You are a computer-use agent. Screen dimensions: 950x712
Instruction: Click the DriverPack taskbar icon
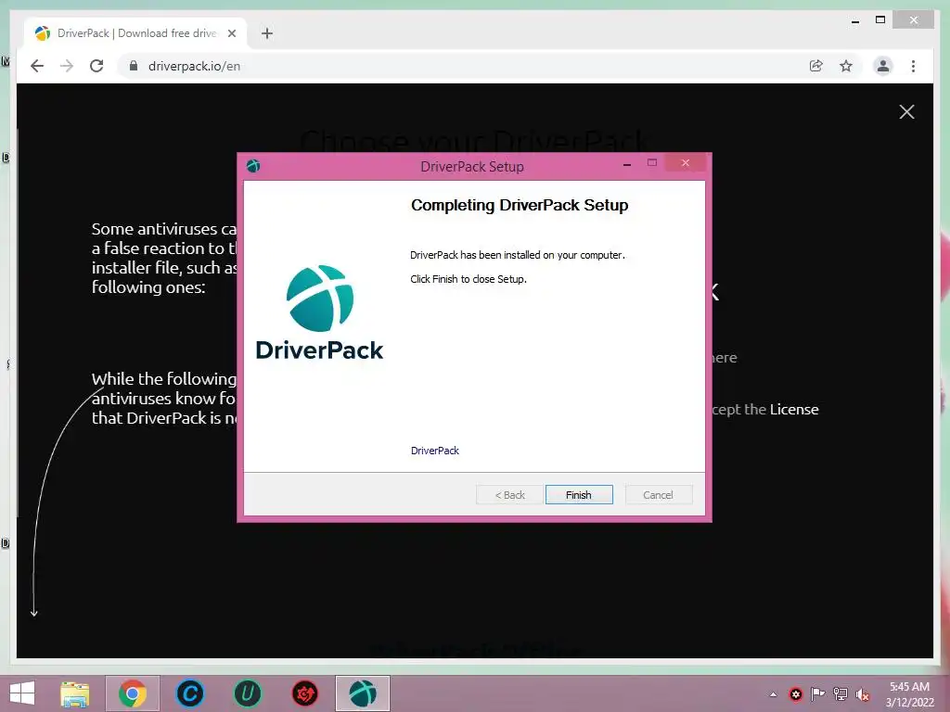click(363, 693)
